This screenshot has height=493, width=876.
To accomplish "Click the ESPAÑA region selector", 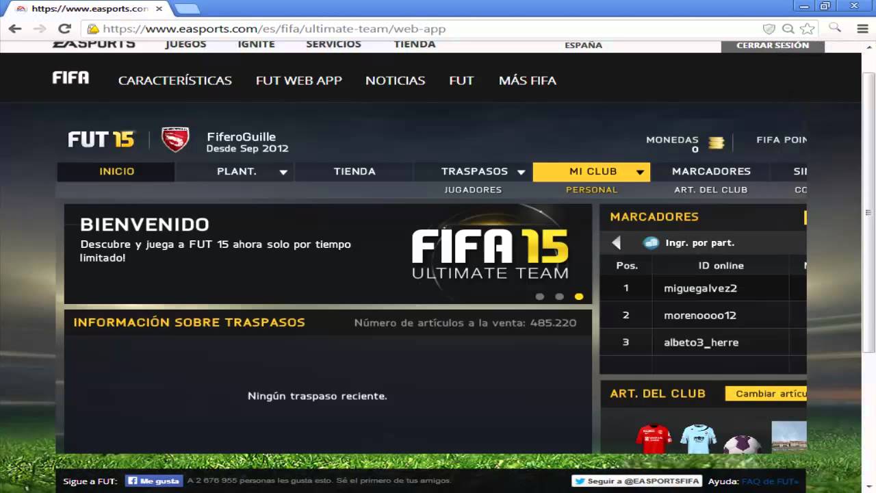I will tap(584, 45).
